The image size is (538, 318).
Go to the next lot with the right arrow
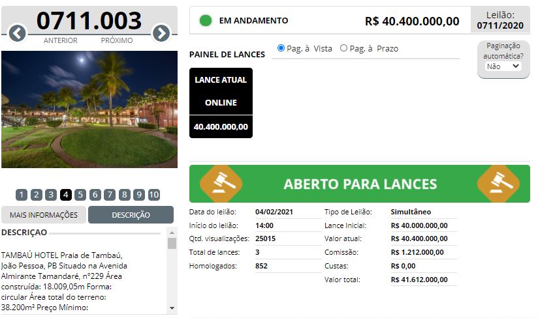coord(161,33)
